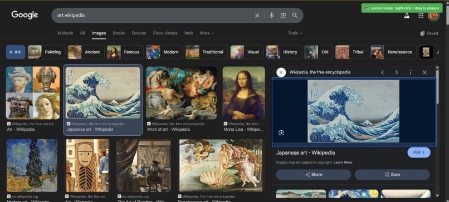Image resolution: width=449 pixels, height=202 pixels.
Task: Switch to Books tab
Action: point(119,33)
